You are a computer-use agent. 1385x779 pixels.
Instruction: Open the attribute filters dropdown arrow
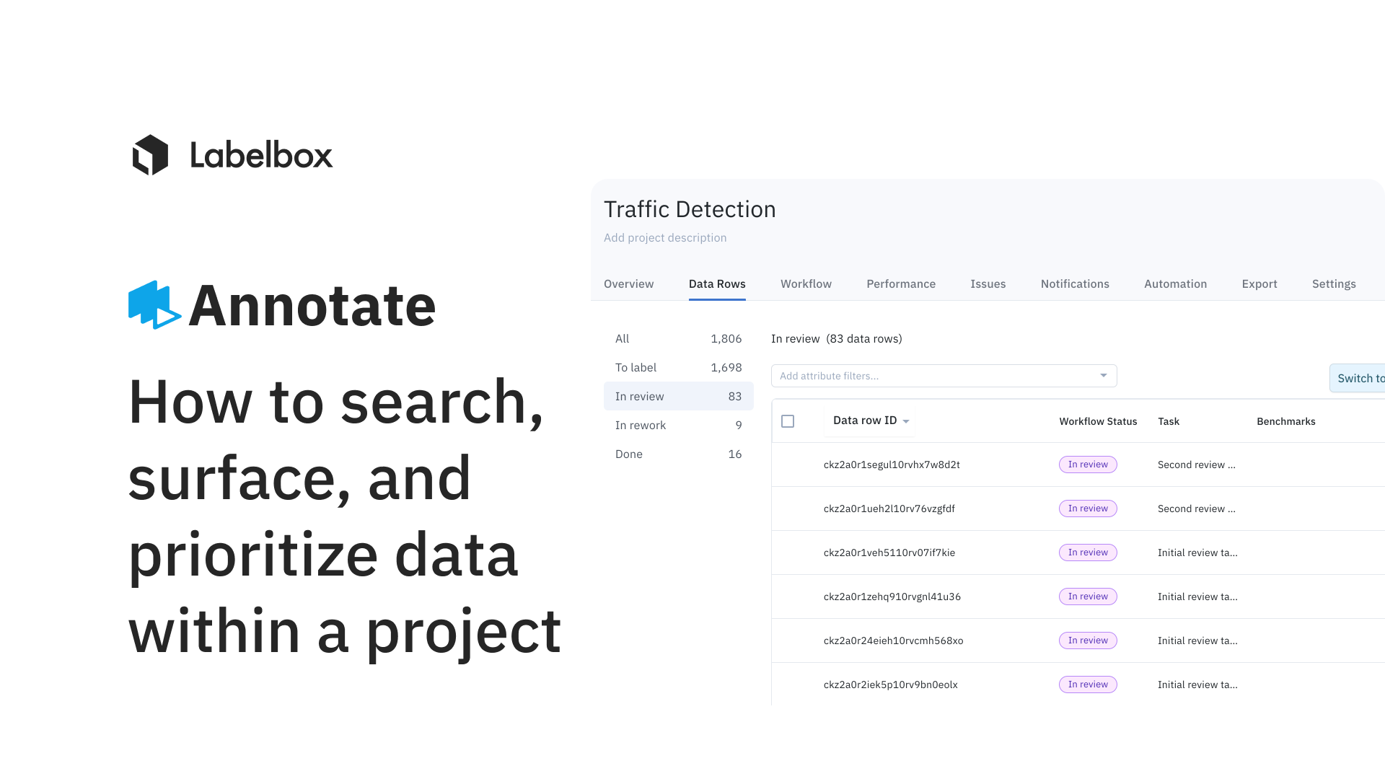[1103, 376]
